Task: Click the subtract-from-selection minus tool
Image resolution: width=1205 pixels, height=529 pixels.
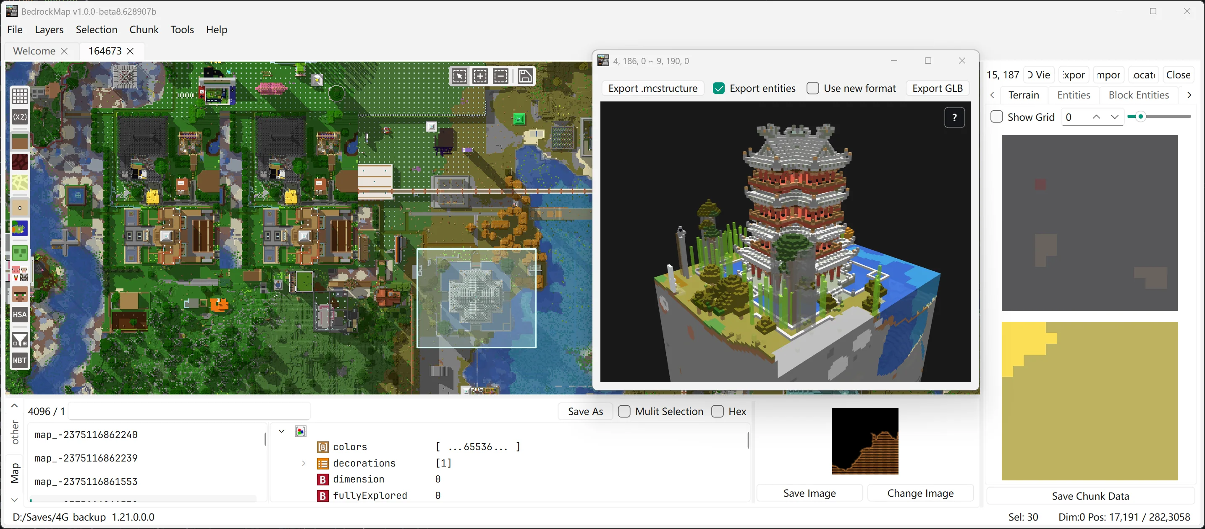Action: [500, 76]
